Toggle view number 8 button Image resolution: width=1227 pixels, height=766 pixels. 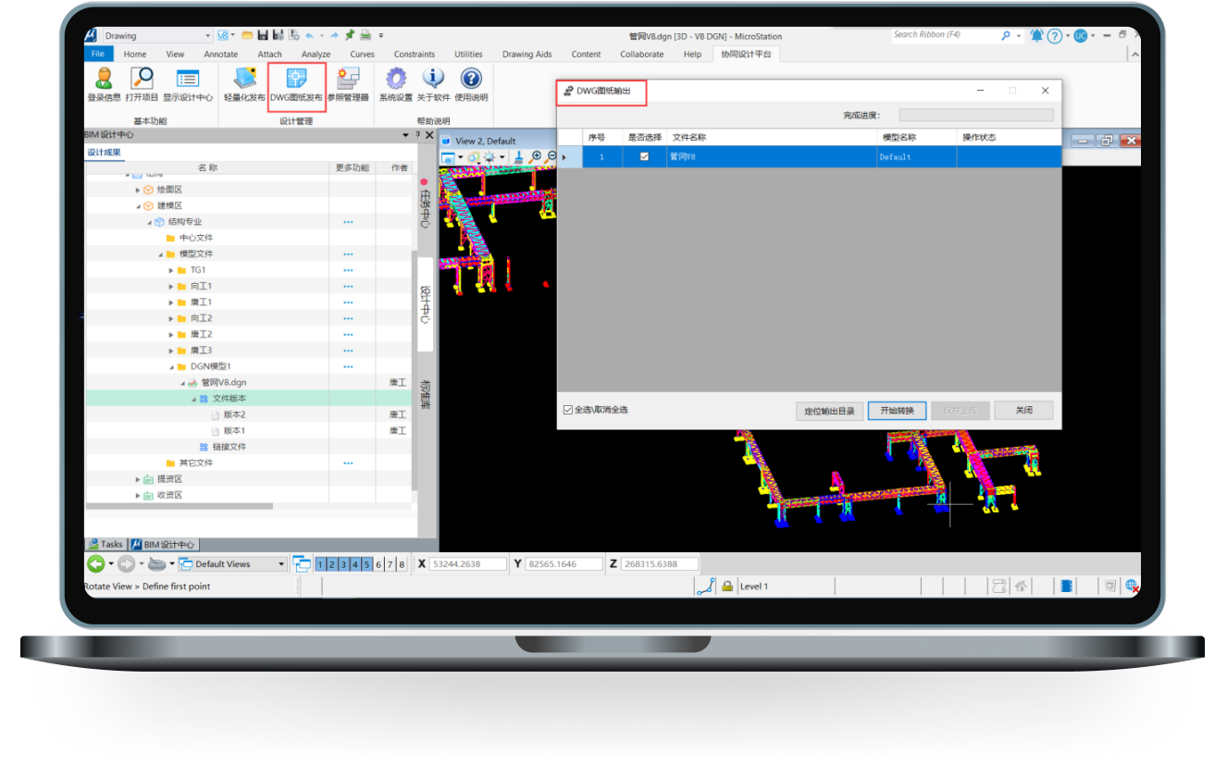point(402,564)
